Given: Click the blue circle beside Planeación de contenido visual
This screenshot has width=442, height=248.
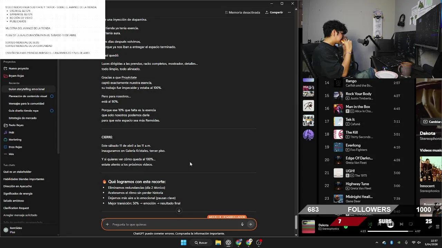Looking at the screenshot, I should (52, 96).
